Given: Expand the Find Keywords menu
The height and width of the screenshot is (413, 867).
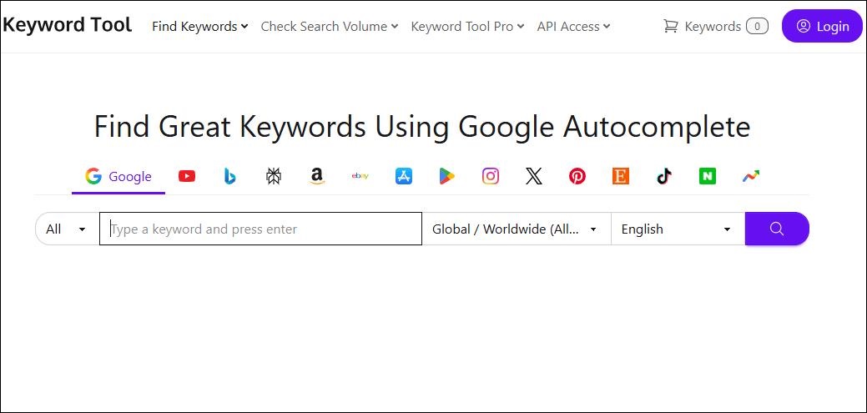Looking at the screenshot, I should [200, 26].
